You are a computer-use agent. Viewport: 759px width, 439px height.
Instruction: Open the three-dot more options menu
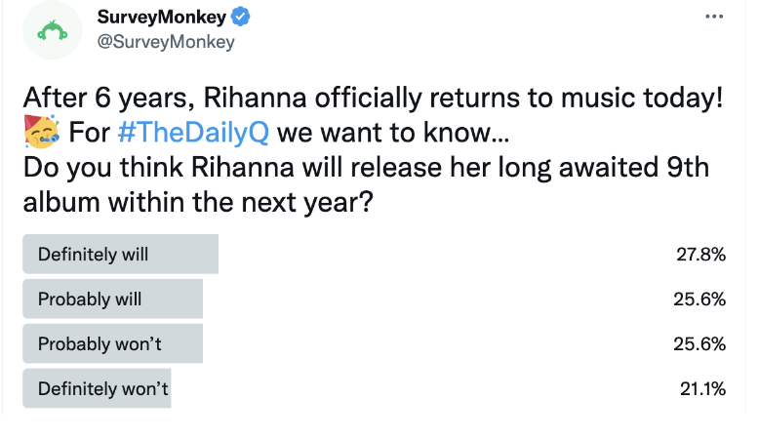[x=714, y=17]
